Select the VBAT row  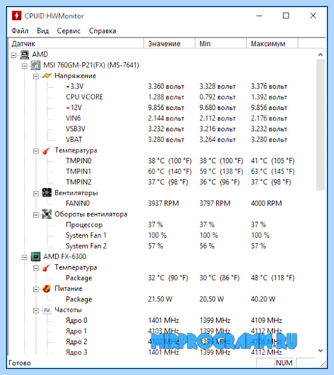tap(74, 140)
